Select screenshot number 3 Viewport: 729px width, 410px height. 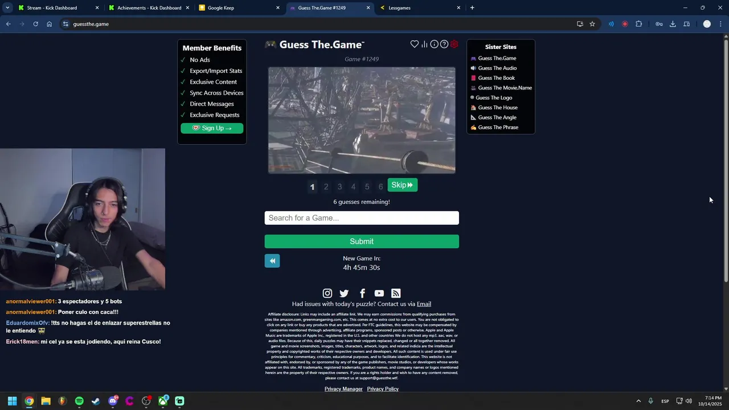pyautogui.click(x=339, y=187)
